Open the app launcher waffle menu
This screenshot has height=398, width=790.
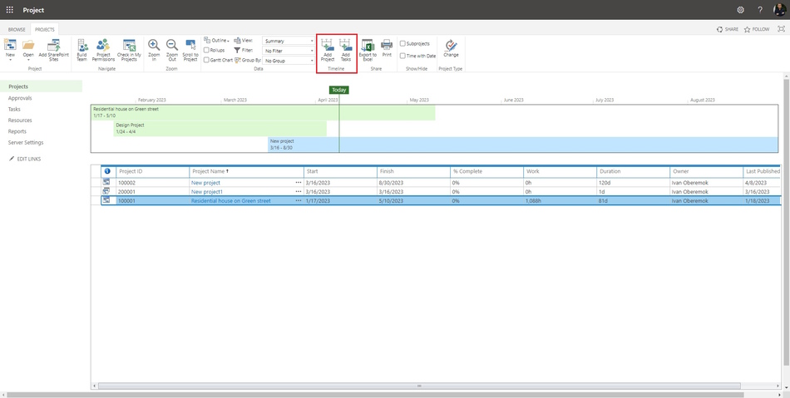10,10
